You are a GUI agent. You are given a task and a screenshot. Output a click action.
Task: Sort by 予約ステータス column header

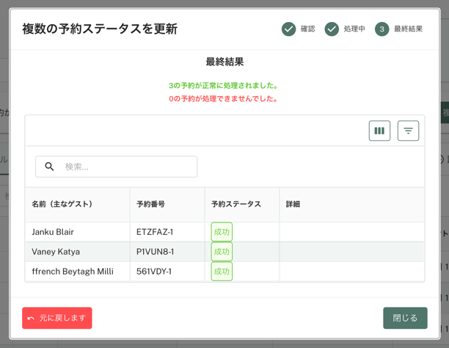pyautogui.click(x=236, y=204)
